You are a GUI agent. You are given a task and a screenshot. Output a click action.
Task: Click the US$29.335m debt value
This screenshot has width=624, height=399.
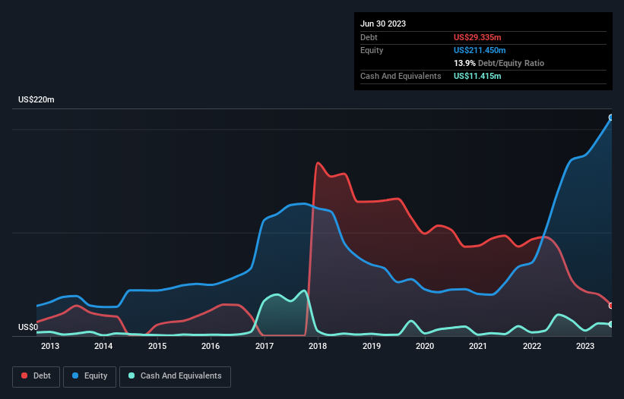[x=477, y=37]
